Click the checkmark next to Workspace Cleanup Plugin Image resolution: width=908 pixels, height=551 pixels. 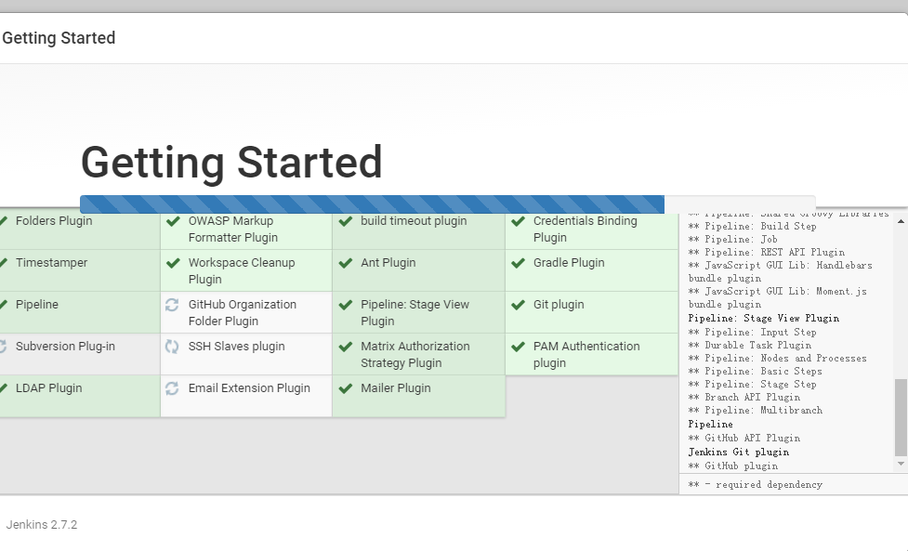pos(173,263)
